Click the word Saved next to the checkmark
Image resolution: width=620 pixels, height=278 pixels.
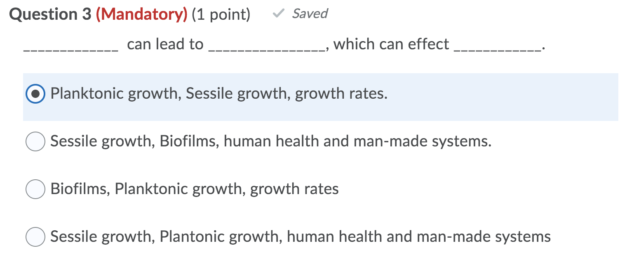coord(309,14)
